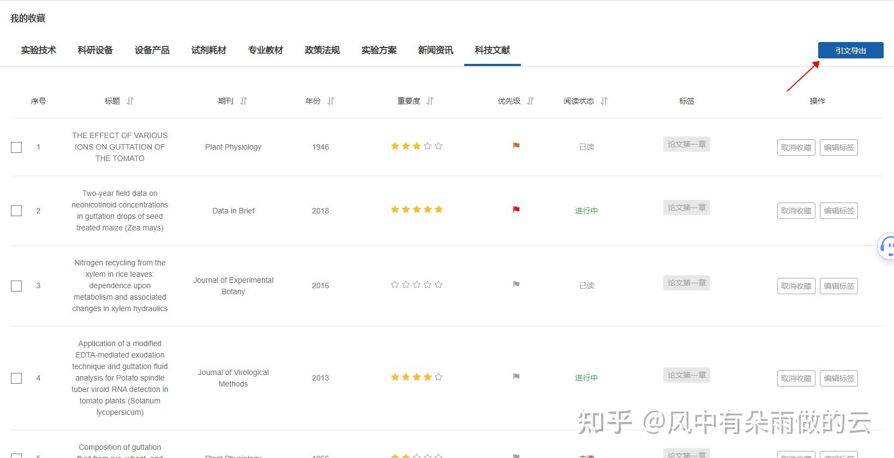Check the box for item 3, the rice leaves paper
The image size is (894, 458).
click(16, 286)
